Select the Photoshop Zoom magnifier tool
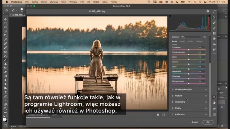Image resolution: width=230 pixels, height=129 pixels. (5, 109)
